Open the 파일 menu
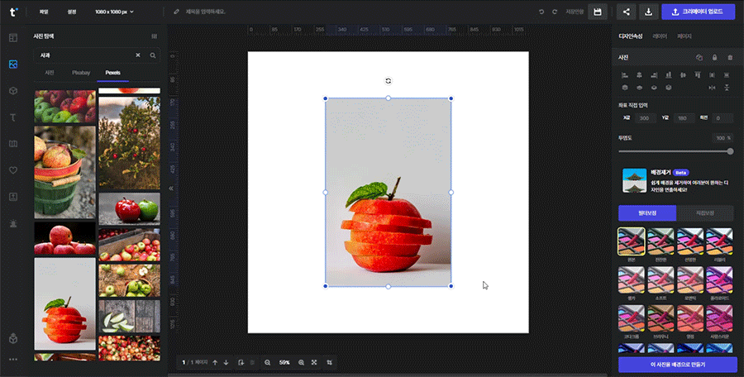 pos(43,12)
